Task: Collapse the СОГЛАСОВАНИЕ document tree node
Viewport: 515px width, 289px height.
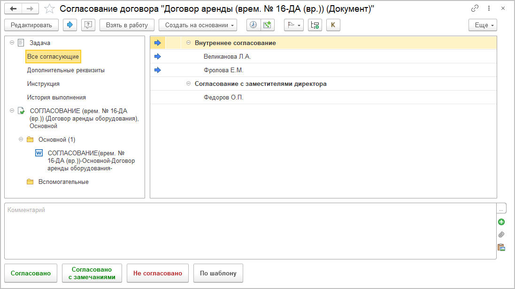Action: pos(12,111)
